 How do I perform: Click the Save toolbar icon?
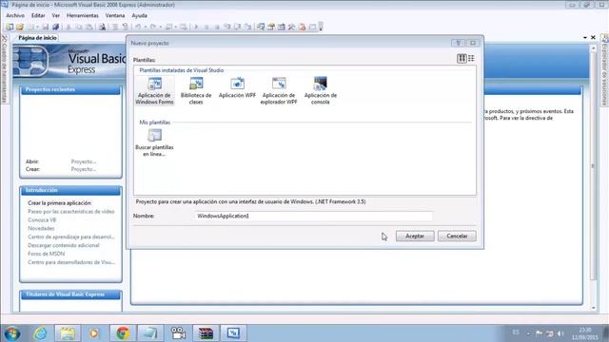click(46, 27)
